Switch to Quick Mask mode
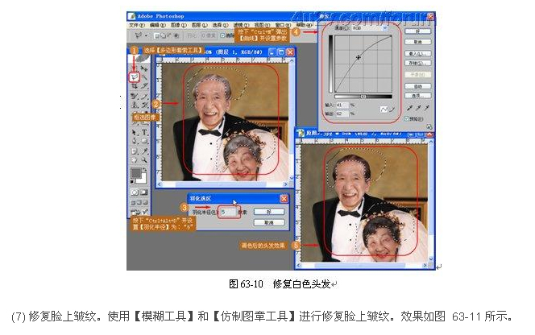535x335 pixels. click(144, 192)
